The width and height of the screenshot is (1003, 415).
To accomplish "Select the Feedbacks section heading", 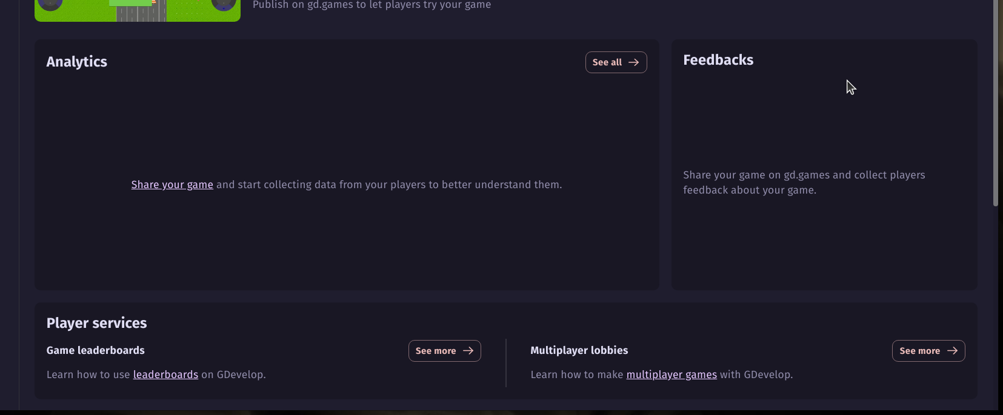I will point(718,60).
